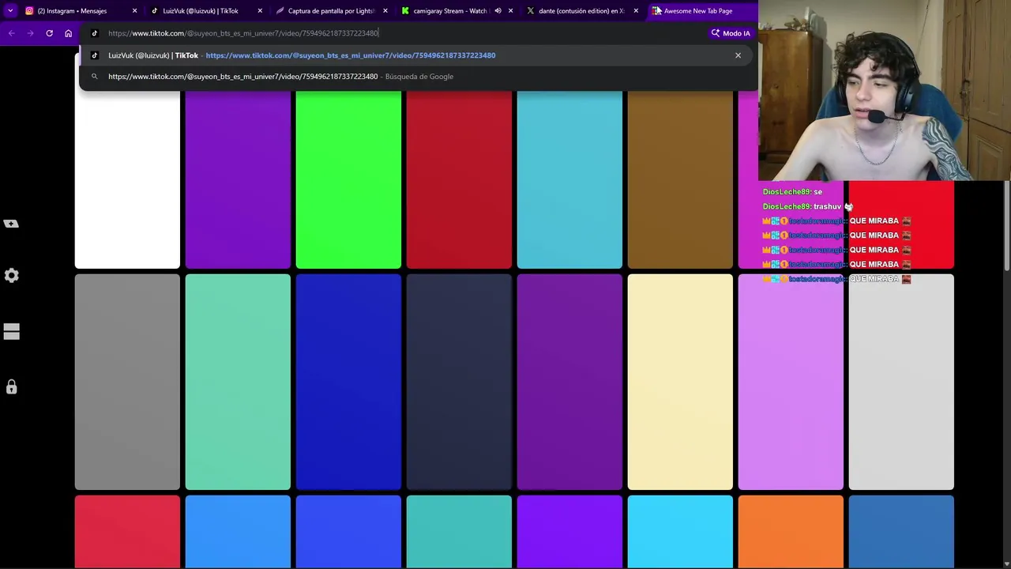Click the browser forward arrow
Viewport: 1011px width, 569px height.
[x=30, y=33]
